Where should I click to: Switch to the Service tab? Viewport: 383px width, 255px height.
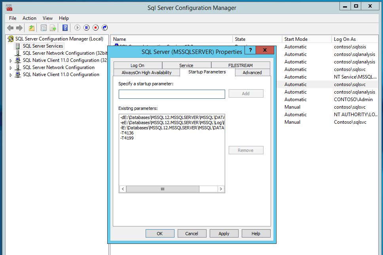[x=186, y=65]
